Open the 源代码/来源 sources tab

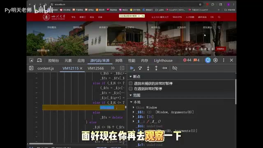pos(100,60)
